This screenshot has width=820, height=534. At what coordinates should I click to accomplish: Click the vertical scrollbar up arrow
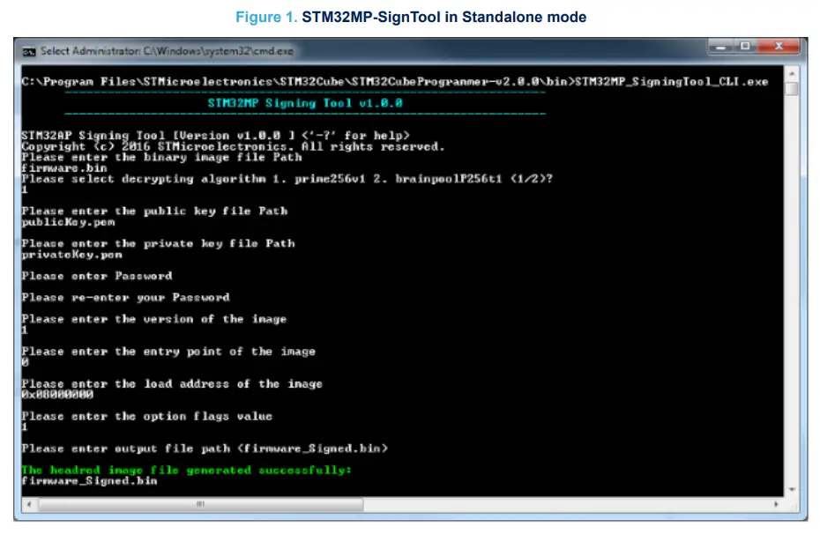coord(791,74)
